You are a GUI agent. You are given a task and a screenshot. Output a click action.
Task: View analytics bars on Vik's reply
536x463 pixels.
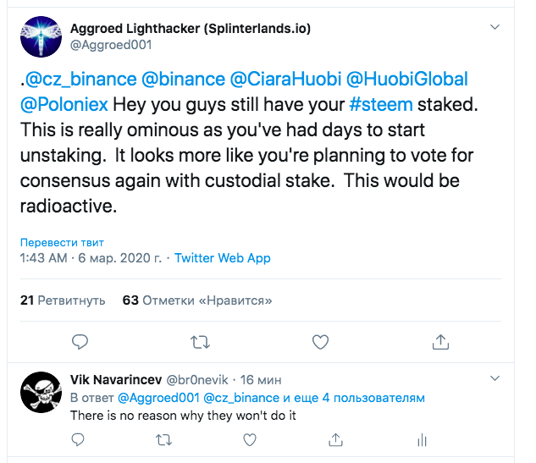point(423,440)
